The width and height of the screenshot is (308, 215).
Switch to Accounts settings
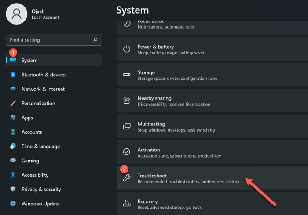[54, 132]
